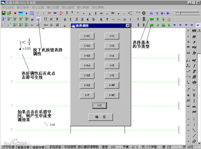Choose key 1=bA in the dialog
The width and height of the screenshot is (201, 149).
87,65
